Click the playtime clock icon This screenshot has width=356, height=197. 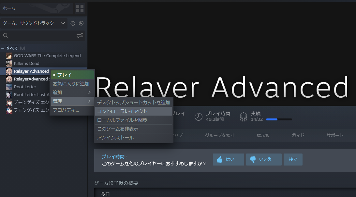tap(199, 117)
